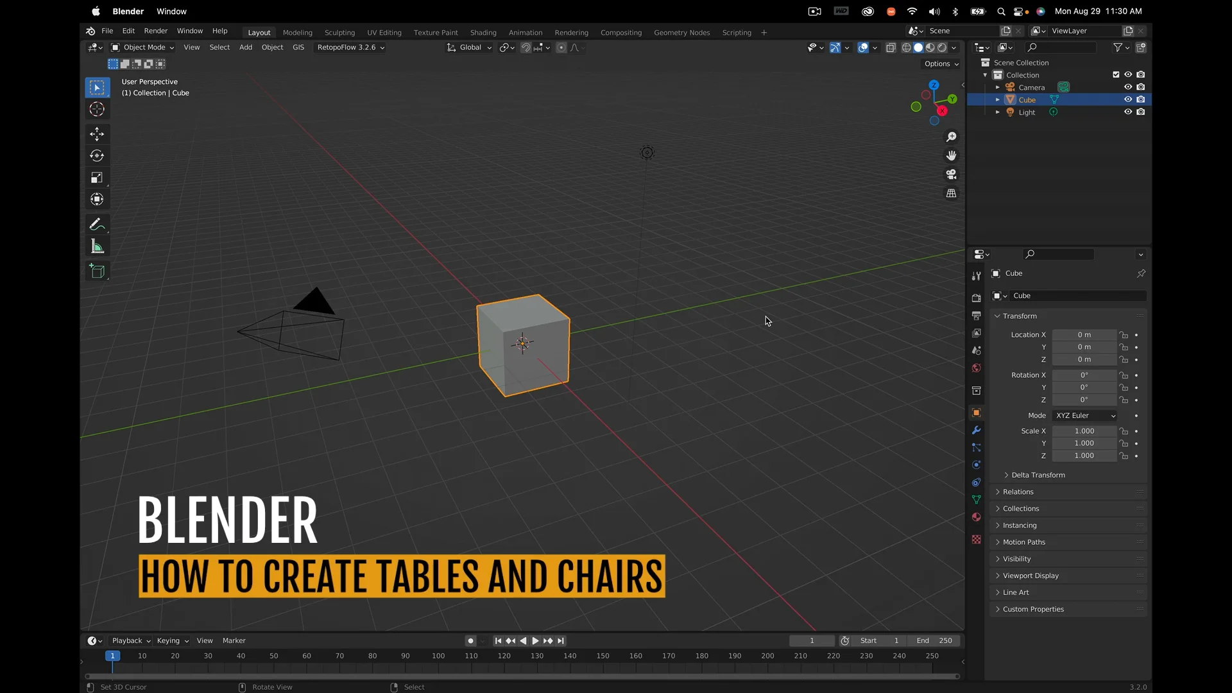Open the timeline Playback popover

click(x=131, y=640)
